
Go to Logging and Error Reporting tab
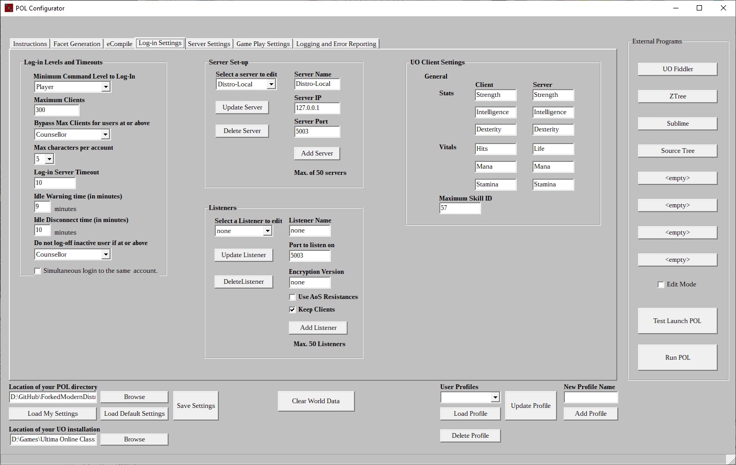click(336, 44)
